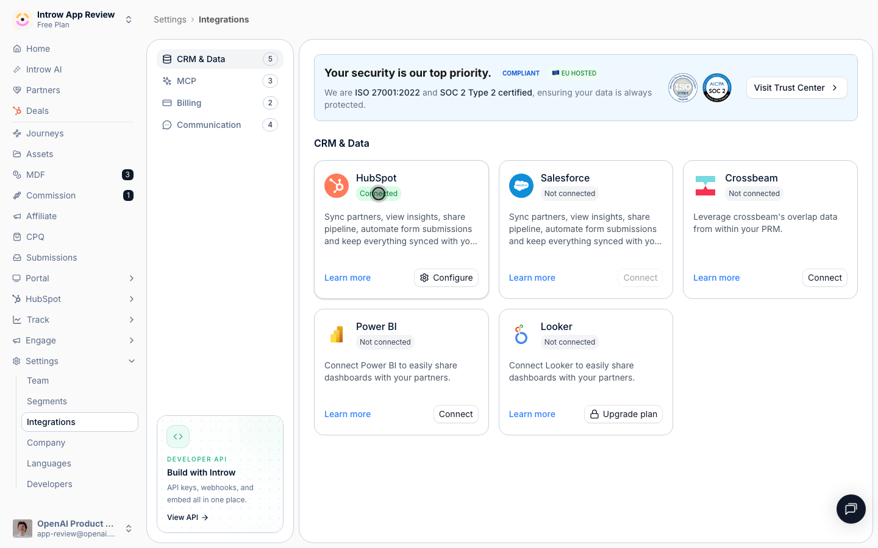Screen dimensions: 878x548
Task: Open Learn more for HubSpot
Action: [348, 278]
